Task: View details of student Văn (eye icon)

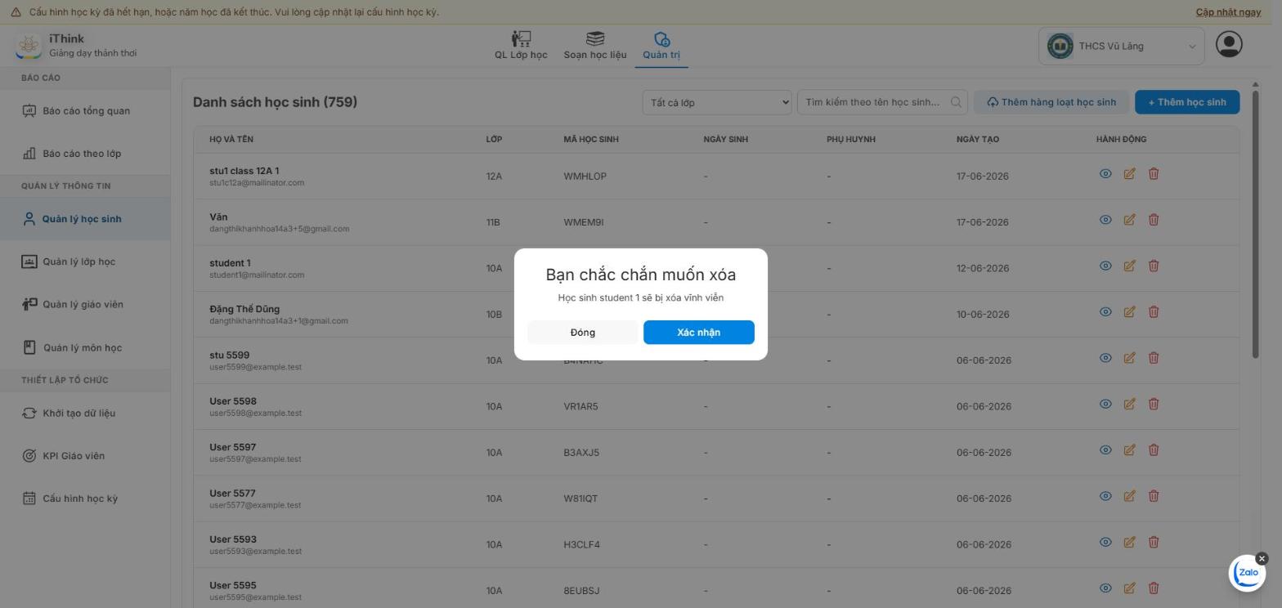Action: pyautogui.click(x=1105, y=220)
